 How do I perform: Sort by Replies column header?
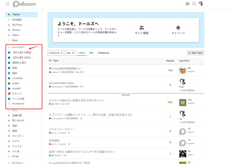[170, 61]
